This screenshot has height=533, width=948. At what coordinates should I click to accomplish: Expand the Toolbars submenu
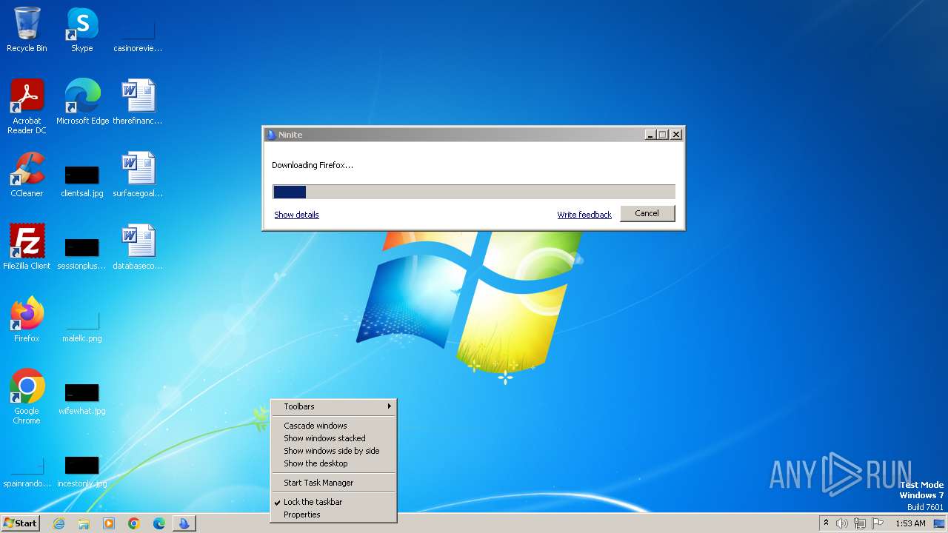click(334, 406)
